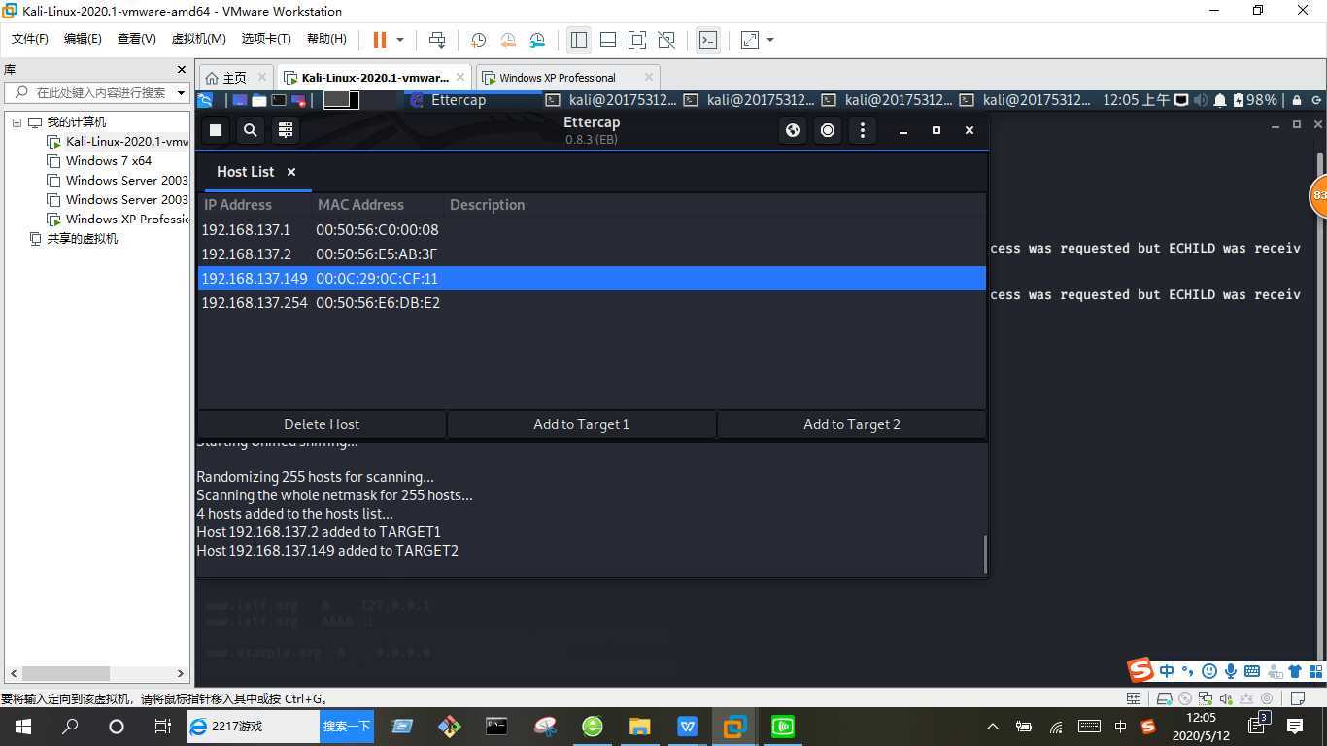Close the Host List tab
This screenshot has height=746, width=1327.
tap(291, 172)
